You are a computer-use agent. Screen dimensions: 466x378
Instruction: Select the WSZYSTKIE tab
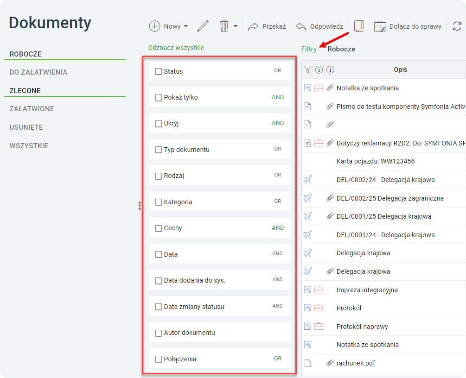[x=29, y=146]
